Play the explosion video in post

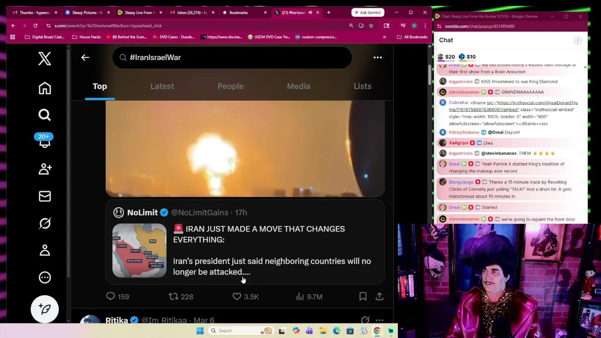click(x=245, y=148)
